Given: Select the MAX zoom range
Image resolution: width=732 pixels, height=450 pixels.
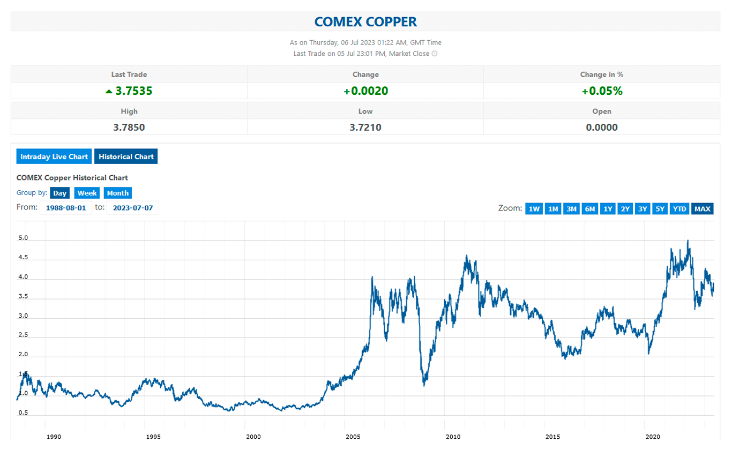Looking at the screenshot, I should point(702,209).
